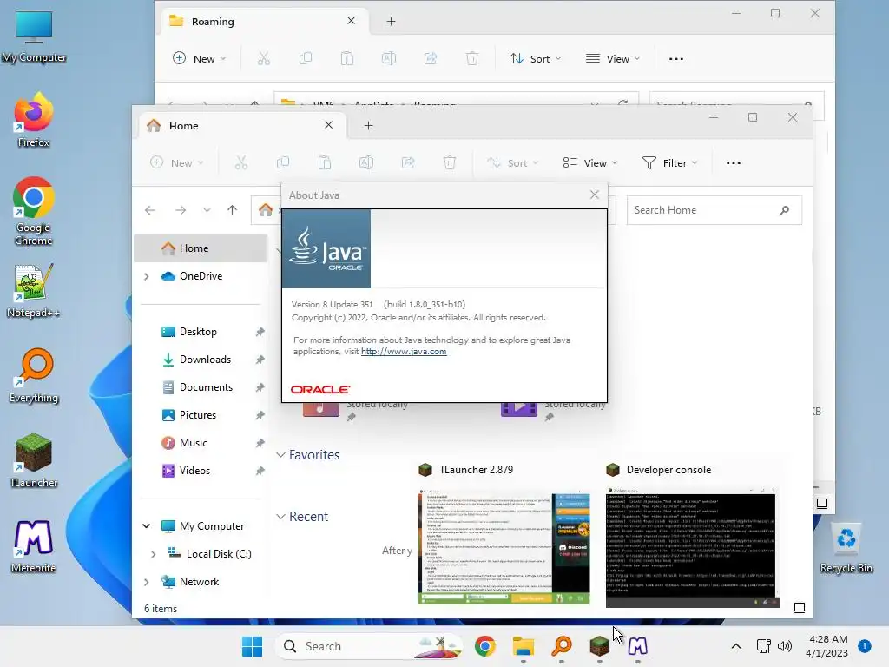This screenshot has width=889, height=667.
Task: Open File Explorer from the taskbar
Action: (x=524, y=646)
